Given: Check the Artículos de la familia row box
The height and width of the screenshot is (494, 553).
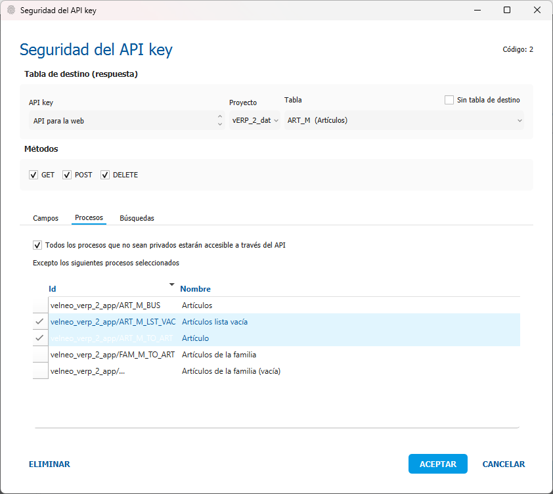Looking at the screenshot, I should 40,355.
